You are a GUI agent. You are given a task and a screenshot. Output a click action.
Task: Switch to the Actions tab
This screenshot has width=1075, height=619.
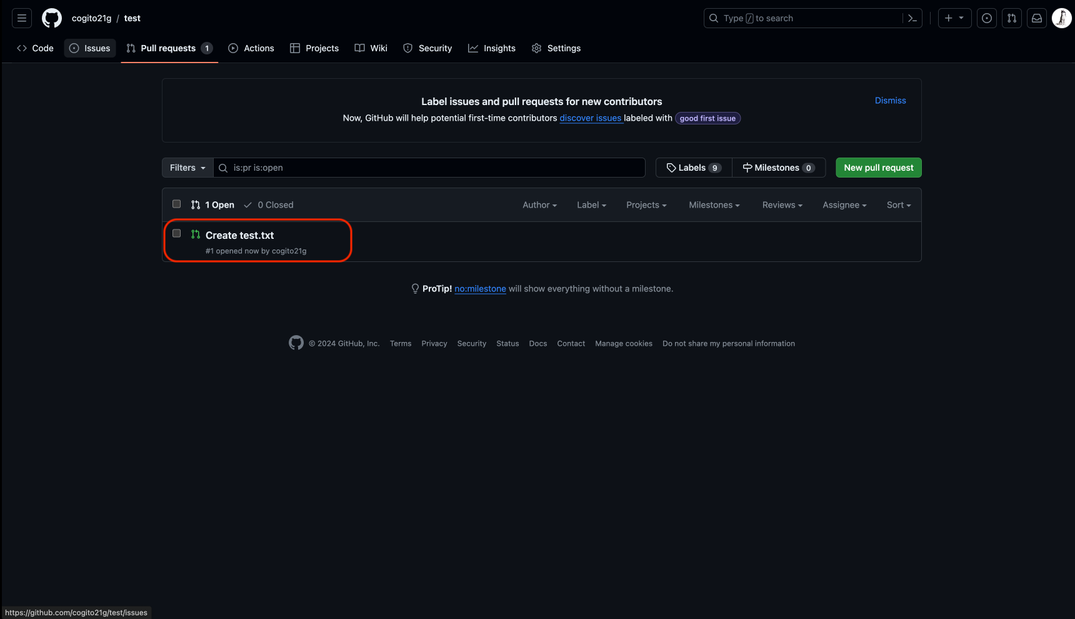[x=251, y=48]
